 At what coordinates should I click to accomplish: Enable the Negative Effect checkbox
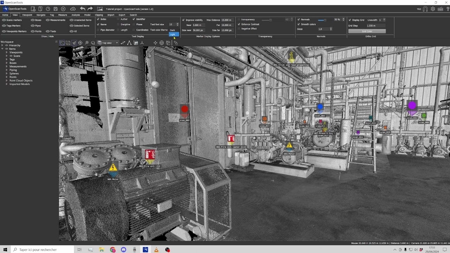[239, 29]
